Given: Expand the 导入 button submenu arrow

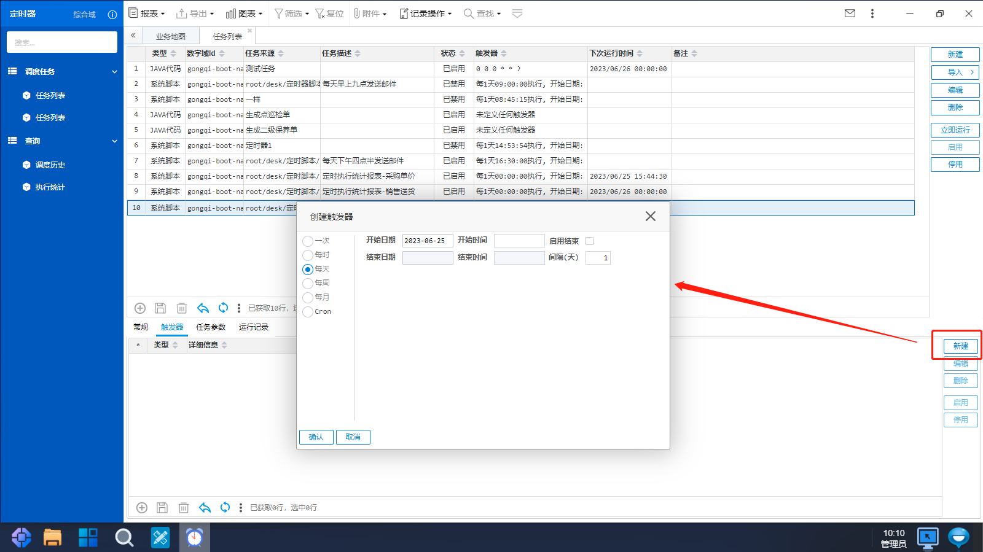Looking at the screenshot, I should click(972, 72).
